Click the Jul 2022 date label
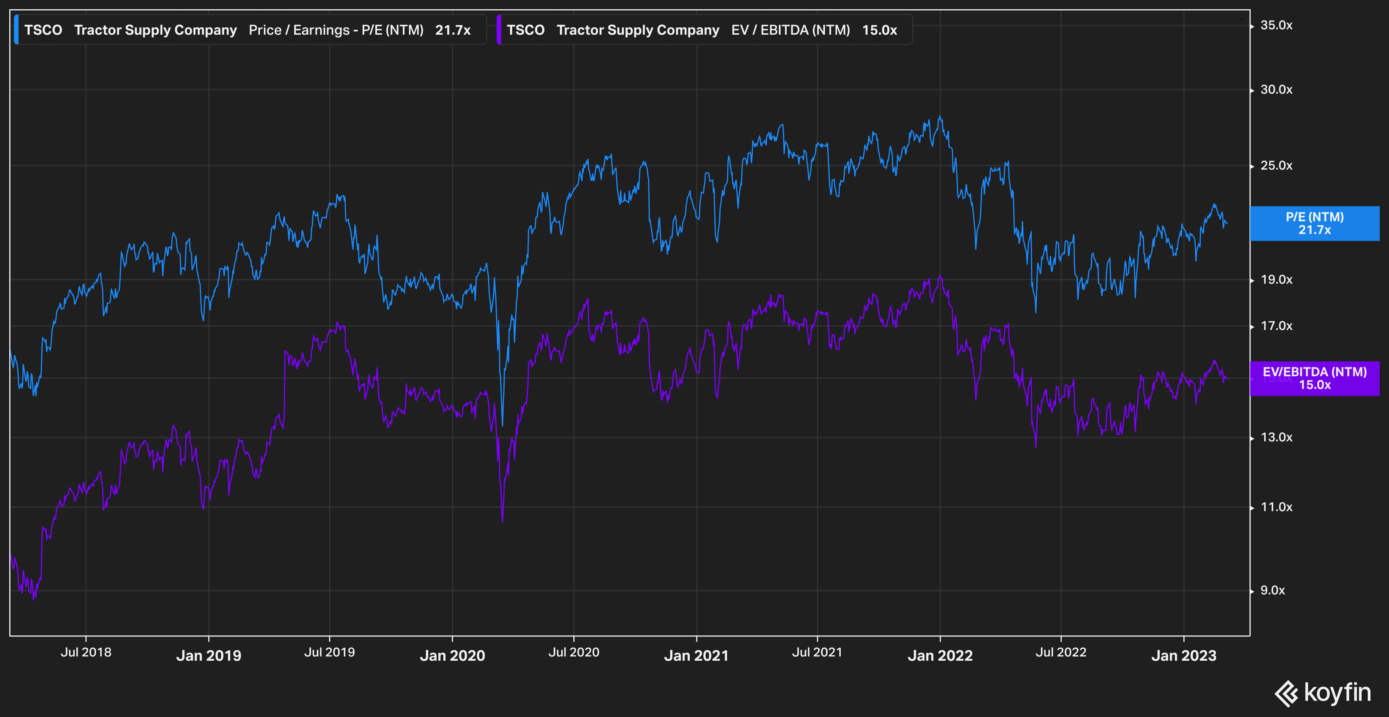The image size is (1389, 717). coord(1061,652)
